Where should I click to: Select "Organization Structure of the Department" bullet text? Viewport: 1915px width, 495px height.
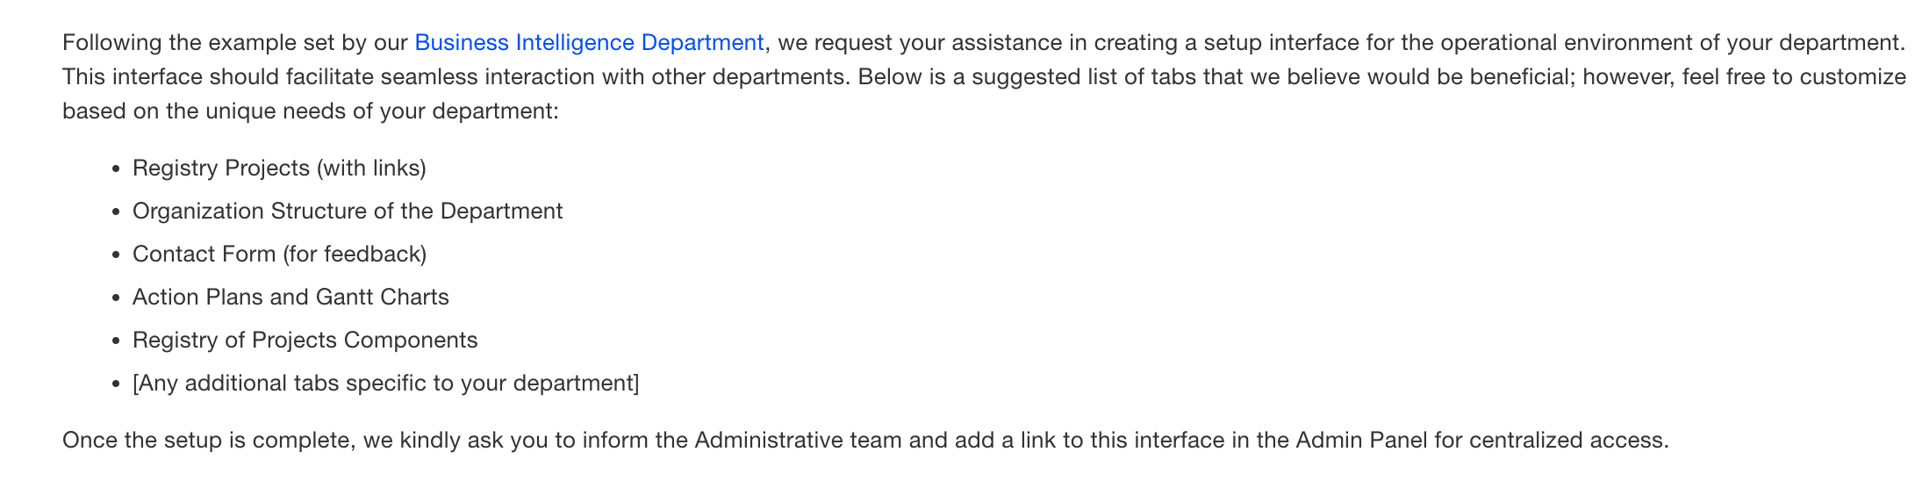tap(348, 211)
